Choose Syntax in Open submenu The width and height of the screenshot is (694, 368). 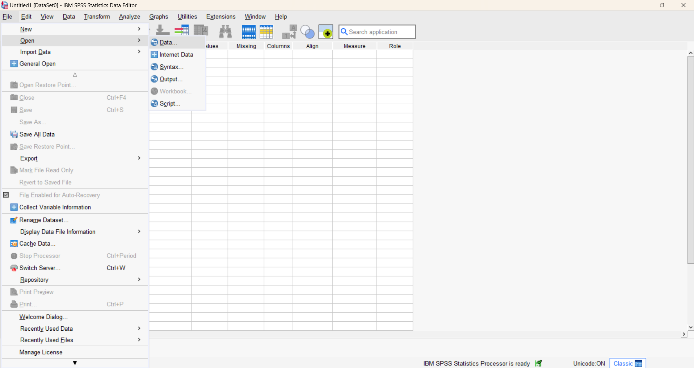coord(177,67)
